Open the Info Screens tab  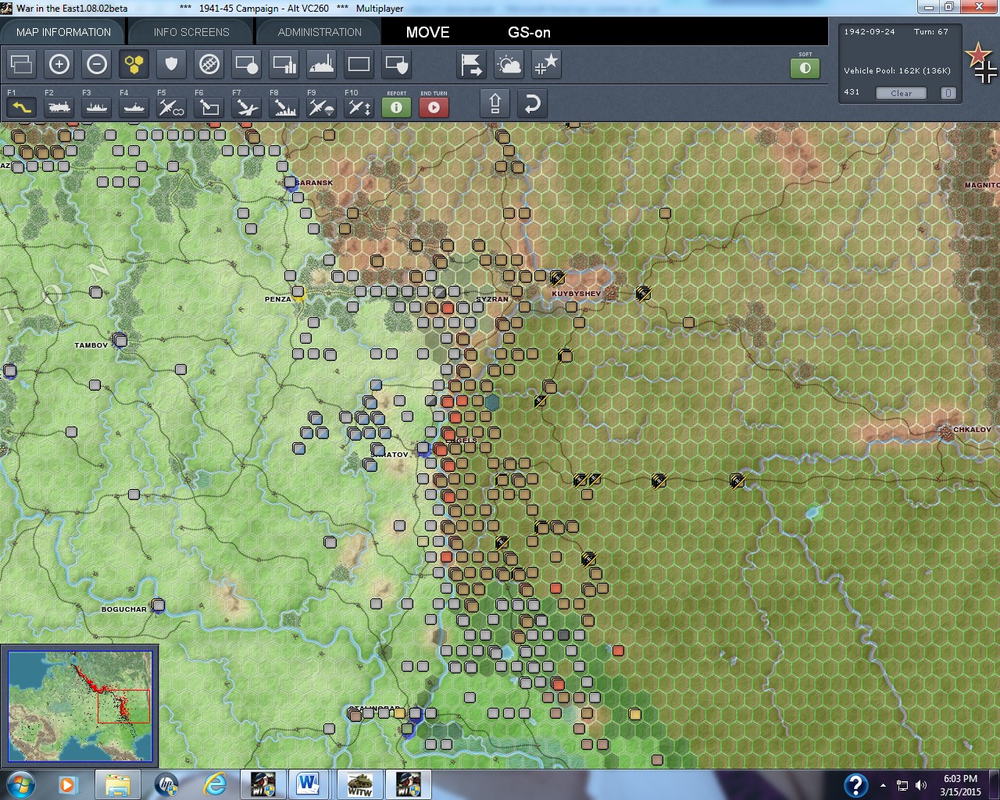pyautogui.click(x=191, y=32)
